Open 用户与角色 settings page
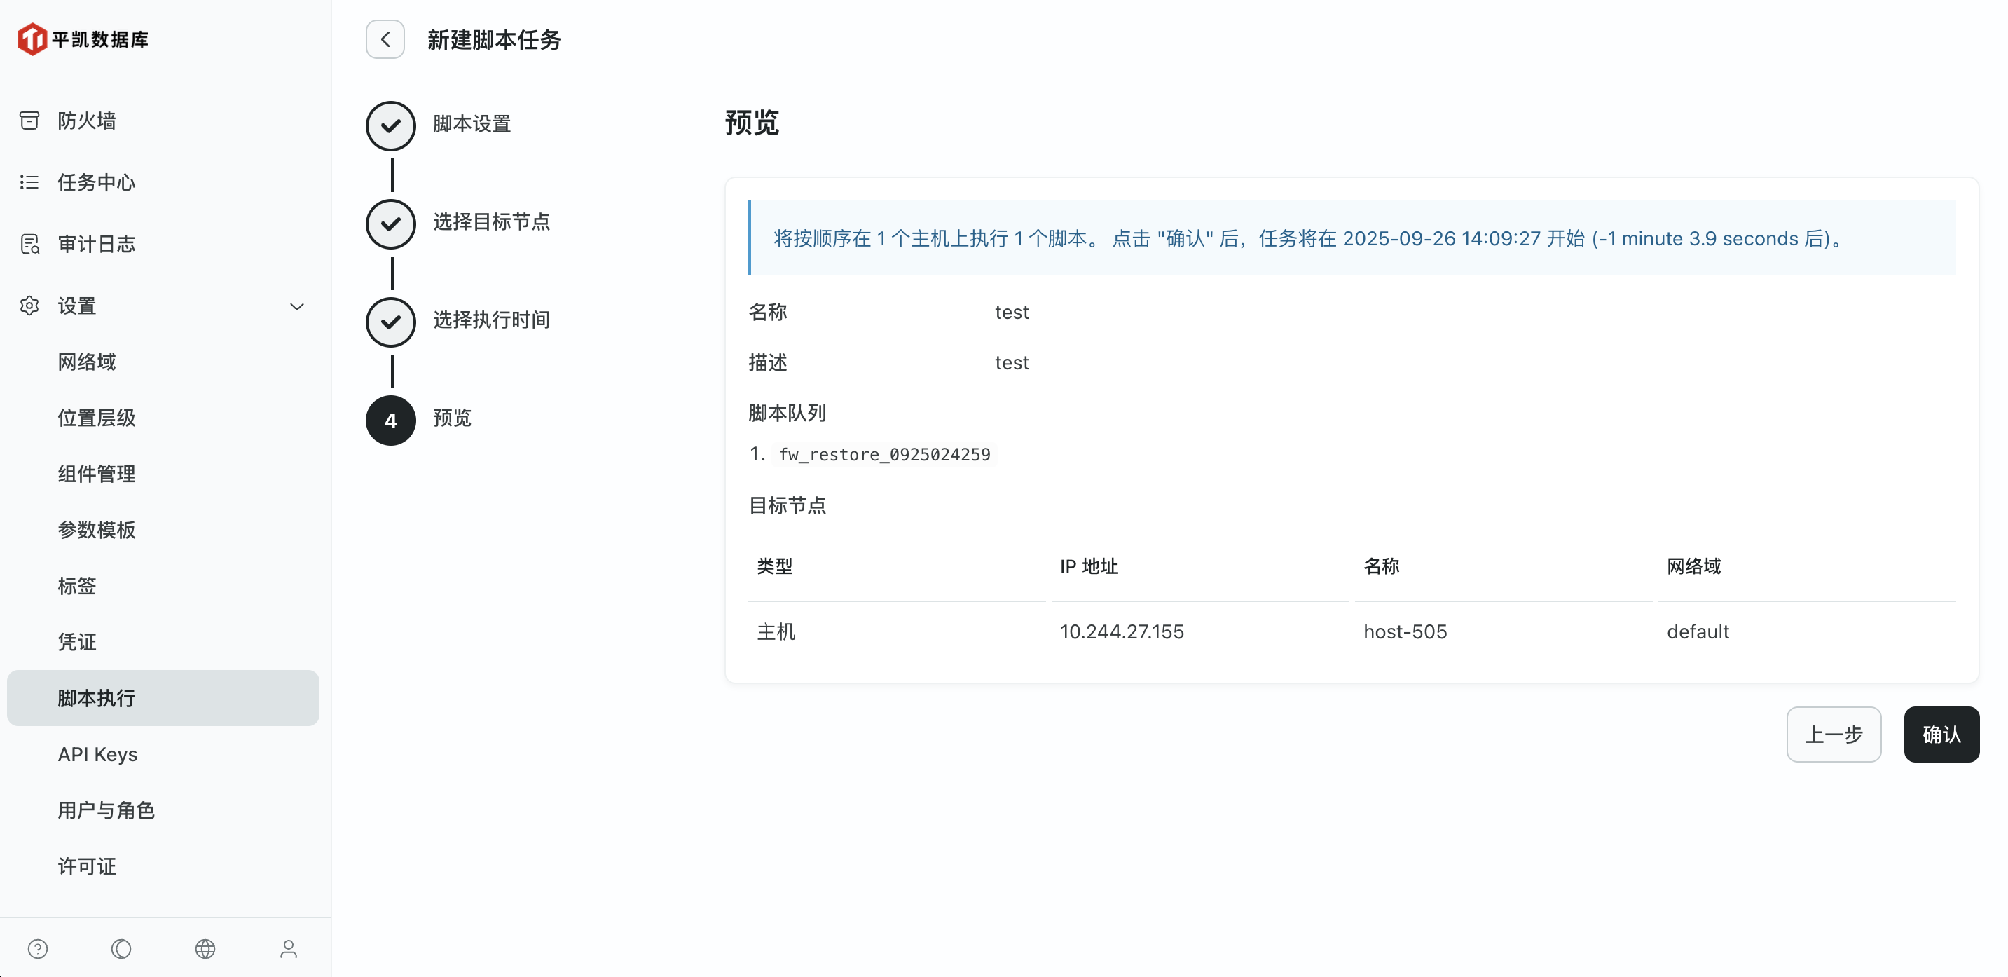Screen dimensions: 2008x977 point(106,810)
